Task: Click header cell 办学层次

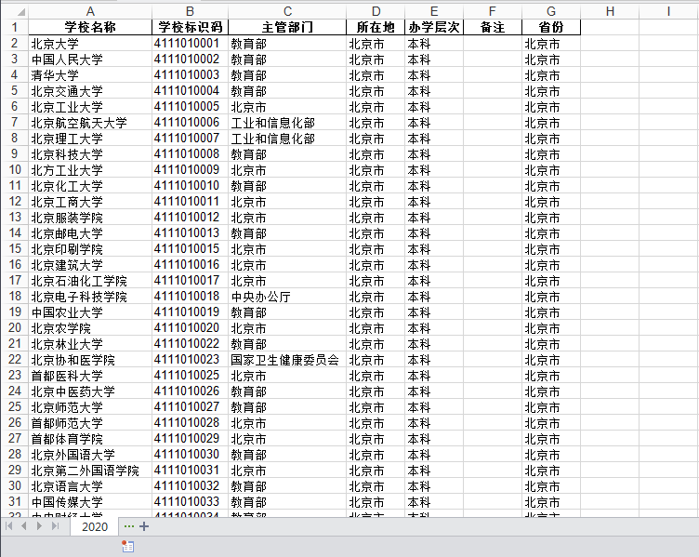Action: pos(434,27)
